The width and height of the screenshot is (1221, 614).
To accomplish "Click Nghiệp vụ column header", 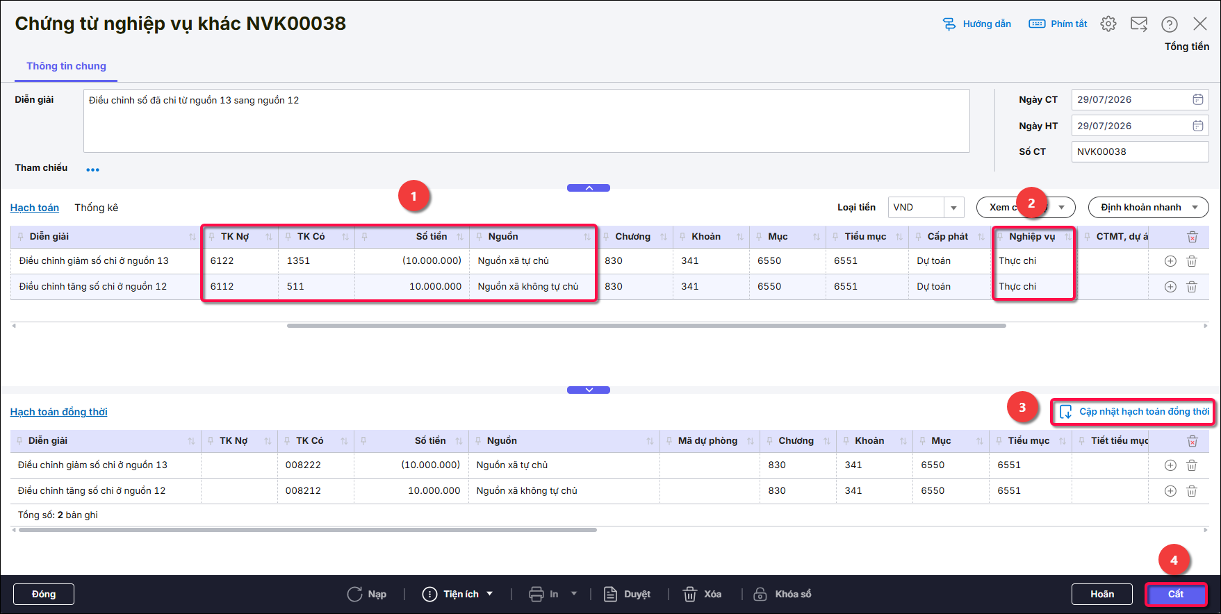I will (x=1032, y=237).
